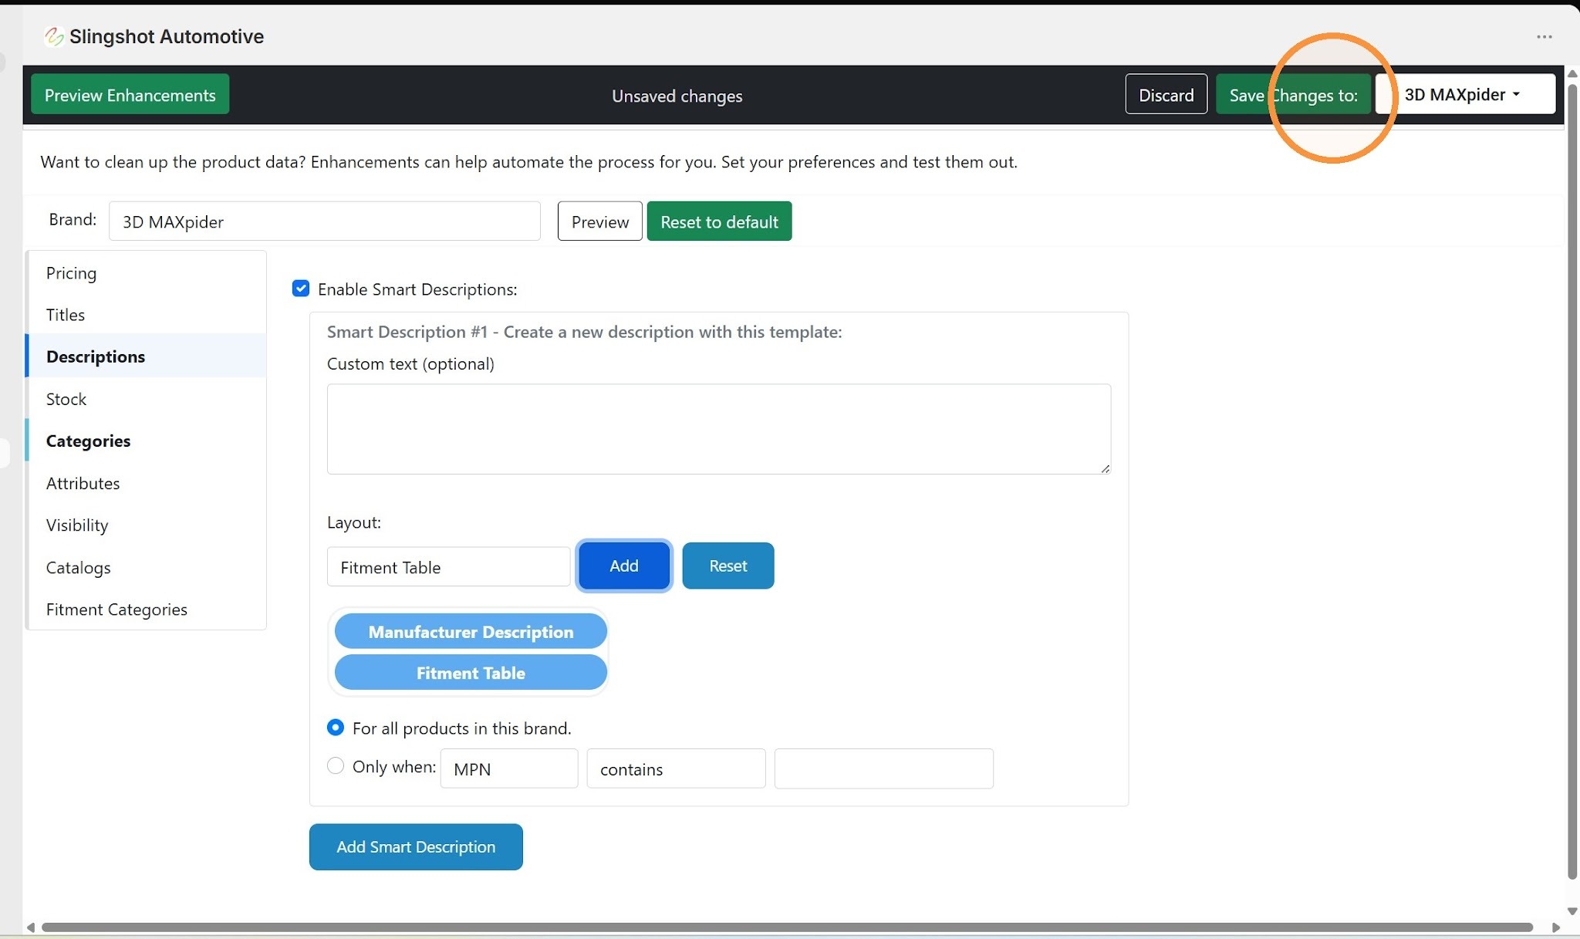Open the three-dot more options menu
Viewport: 1580px width, 939px height.
tap(1544, 37)
